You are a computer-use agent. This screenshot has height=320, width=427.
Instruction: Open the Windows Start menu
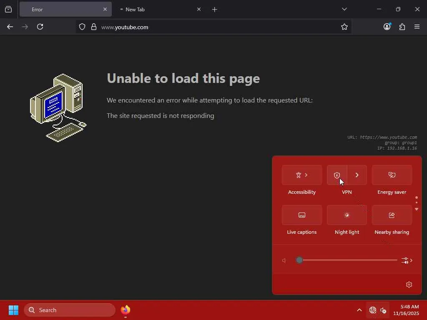coord(13,310)
